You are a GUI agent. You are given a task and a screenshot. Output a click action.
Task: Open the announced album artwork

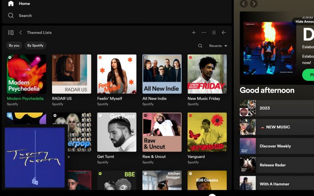click(270, 48)
